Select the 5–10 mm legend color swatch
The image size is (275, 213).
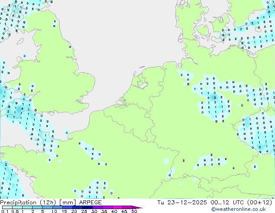[x=47, y=207]
